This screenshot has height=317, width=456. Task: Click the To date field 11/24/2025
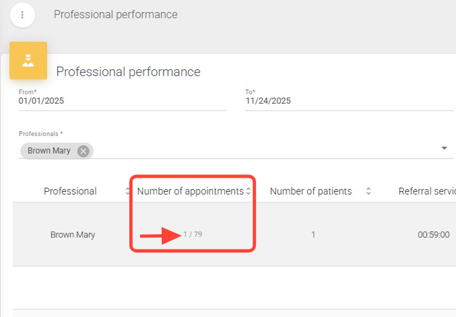[x=348, y=101]
